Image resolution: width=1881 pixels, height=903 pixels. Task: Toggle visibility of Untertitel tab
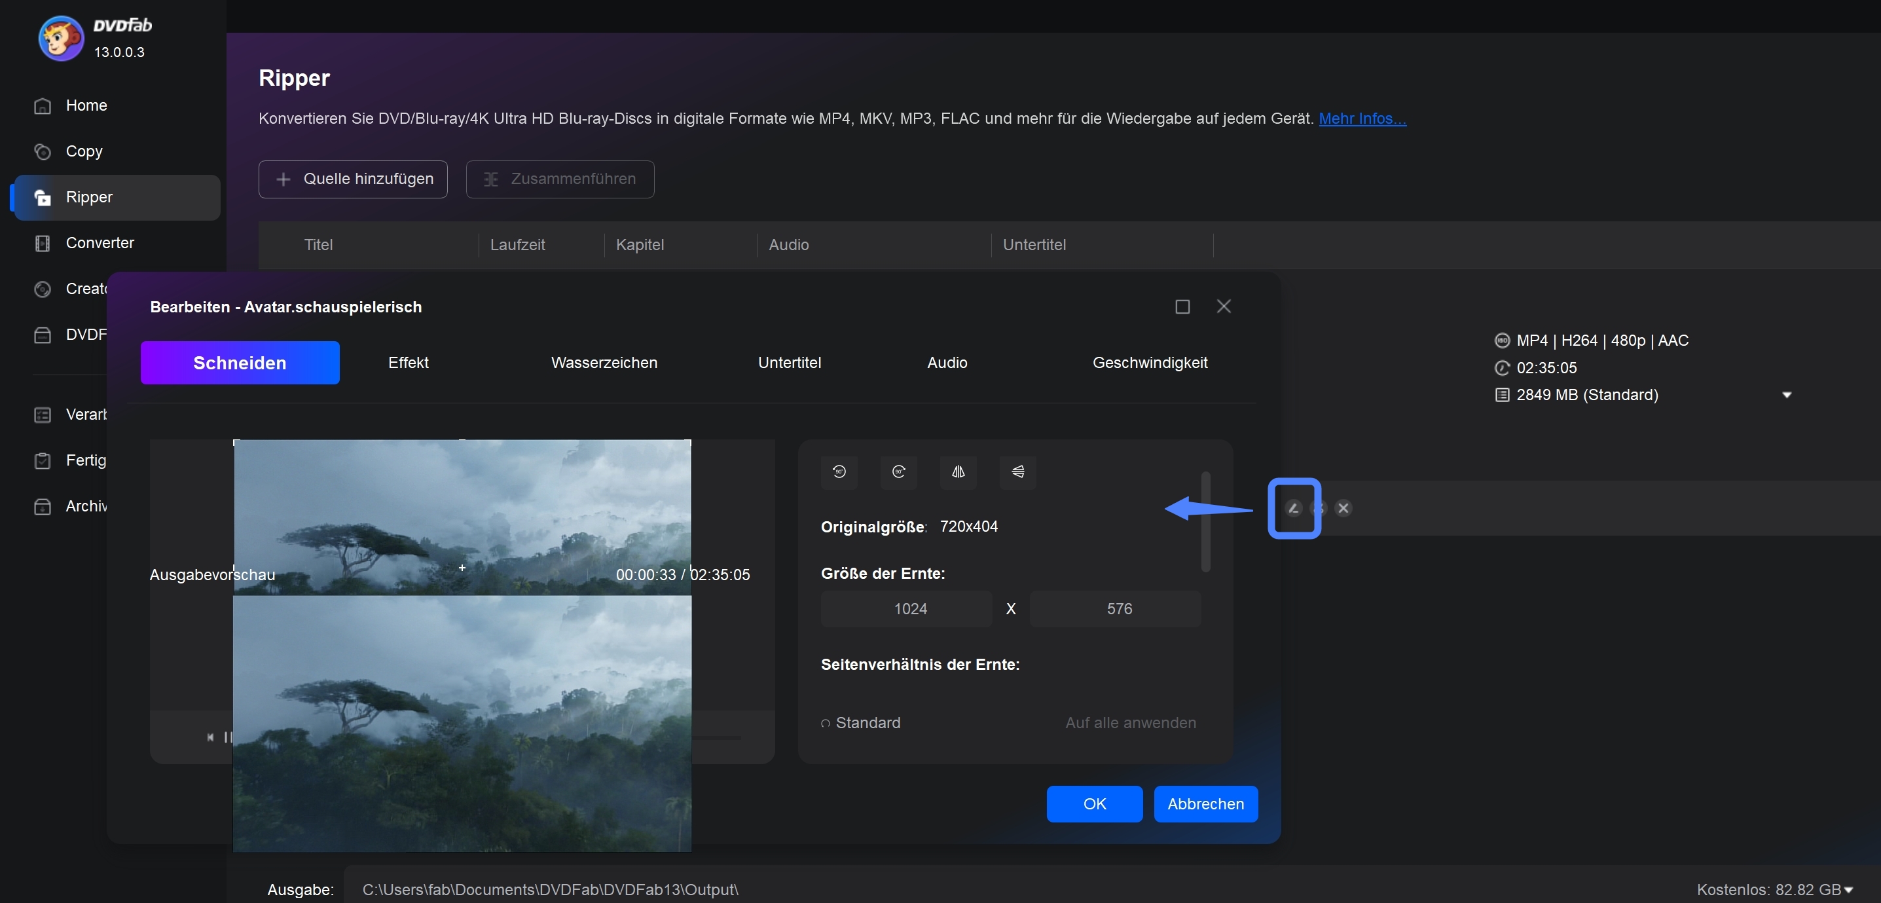790,362
